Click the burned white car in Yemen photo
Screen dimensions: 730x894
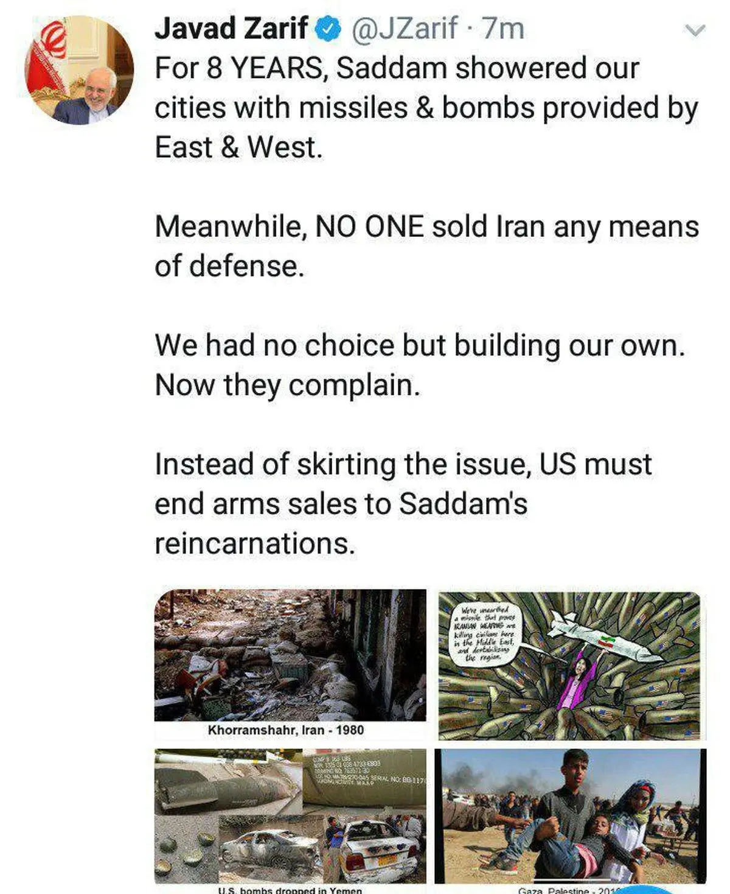point(377,850)
